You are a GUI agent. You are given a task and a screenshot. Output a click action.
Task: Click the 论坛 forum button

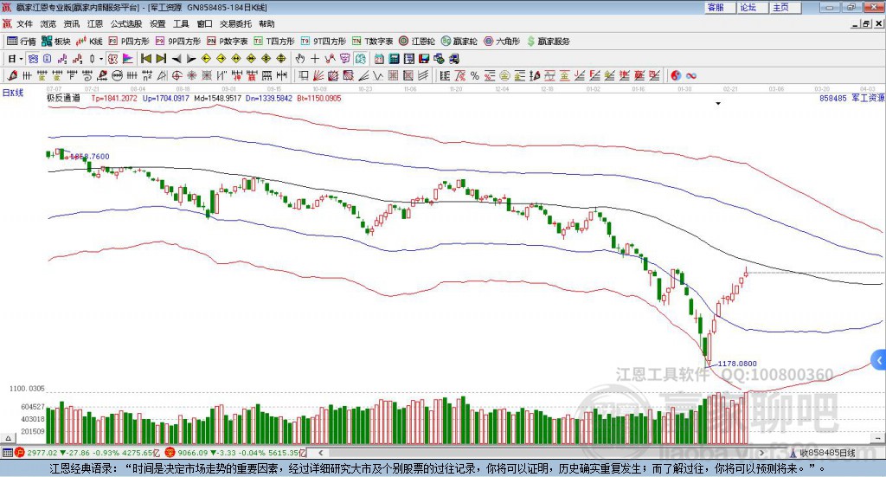[x=754, y=7]
